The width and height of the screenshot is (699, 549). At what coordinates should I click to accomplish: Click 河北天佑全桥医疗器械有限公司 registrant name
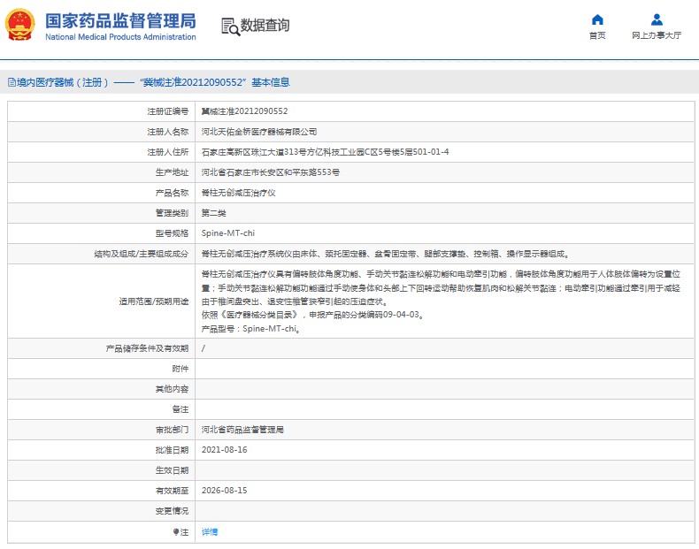click(259, 132)
